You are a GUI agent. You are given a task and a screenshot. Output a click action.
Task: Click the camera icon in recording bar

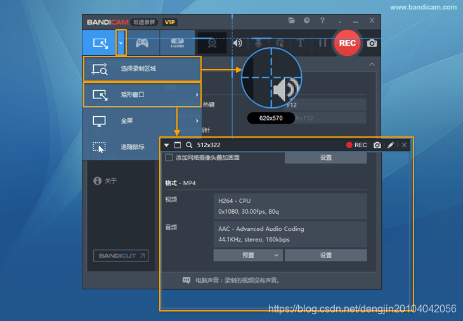click(377, 145)
